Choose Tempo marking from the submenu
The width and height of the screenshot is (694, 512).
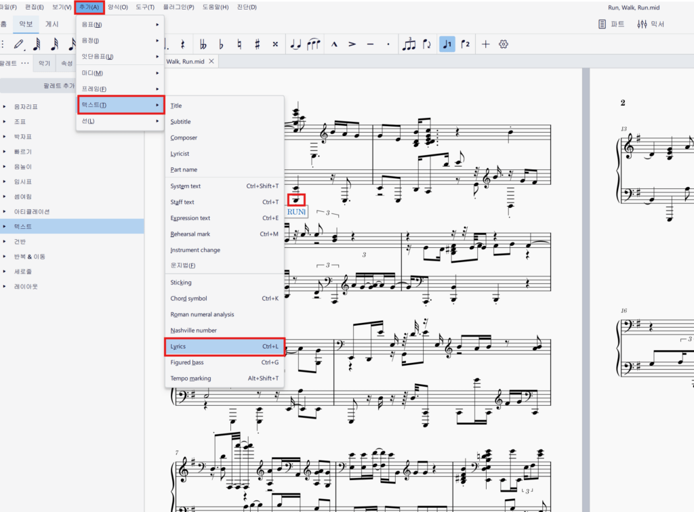pos(224,379)
